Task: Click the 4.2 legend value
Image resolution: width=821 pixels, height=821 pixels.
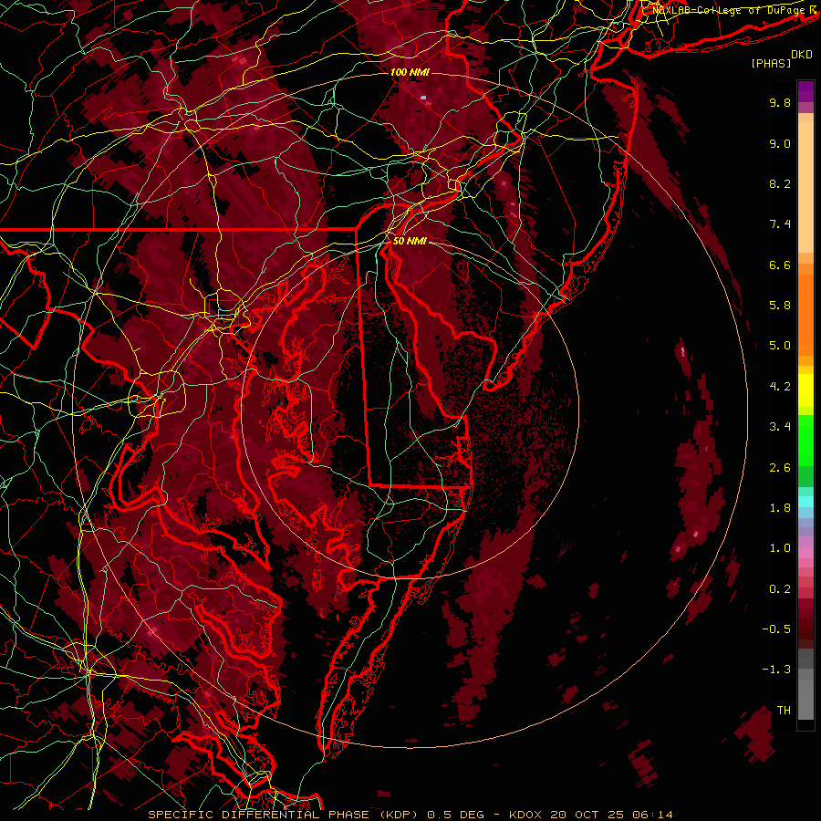Action: tap(780, 387)
